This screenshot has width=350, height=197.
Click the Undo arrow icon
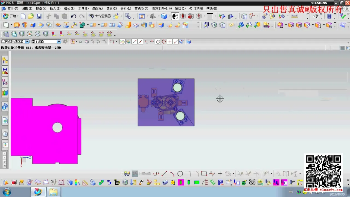point(74,16)
